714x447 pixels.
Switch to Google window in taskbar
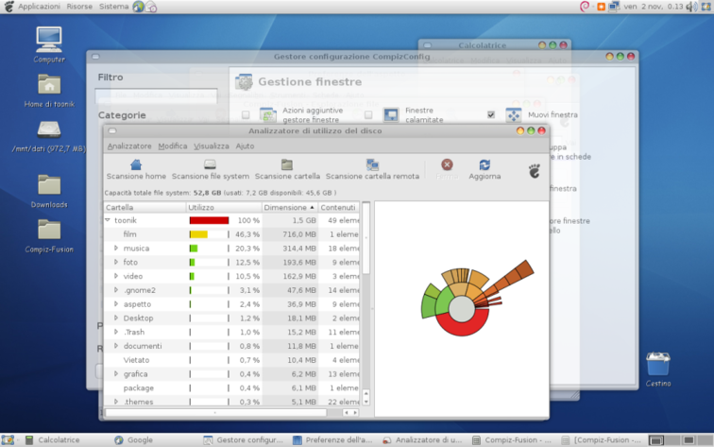click(x=134, y=439)
